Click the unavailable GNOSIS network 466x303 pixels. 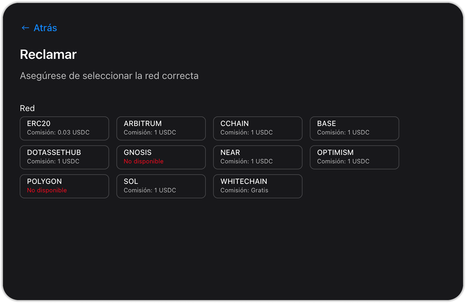tap(161, 157)
